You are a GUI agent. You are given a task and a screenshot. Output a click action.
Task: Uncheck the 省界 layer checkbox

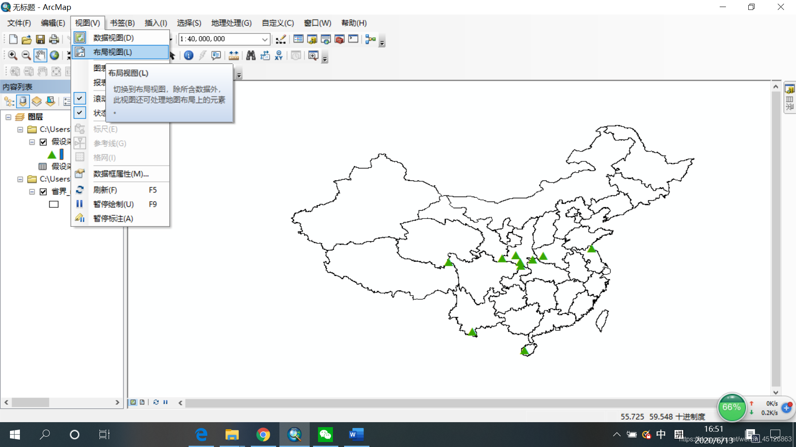tap(43, 192)
